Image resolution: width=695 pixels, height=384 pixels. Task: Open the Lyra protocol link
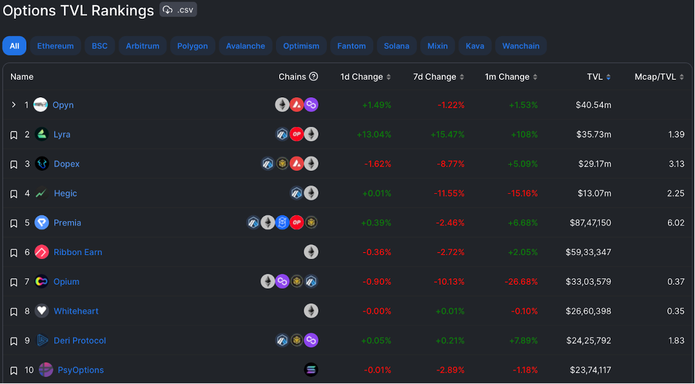tap(62, 134)
